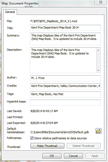The height and width of the screenshot is (162, 108).
Task: Click the Description scrollbar track
Action: click(x=98, y=60)
